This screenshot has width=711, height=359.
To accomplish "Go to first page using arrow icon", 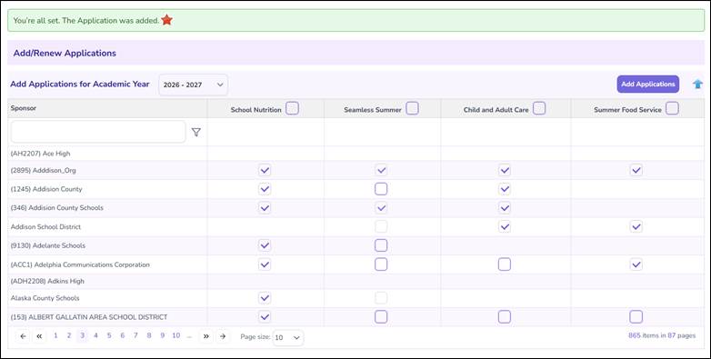I will [23, 336].
